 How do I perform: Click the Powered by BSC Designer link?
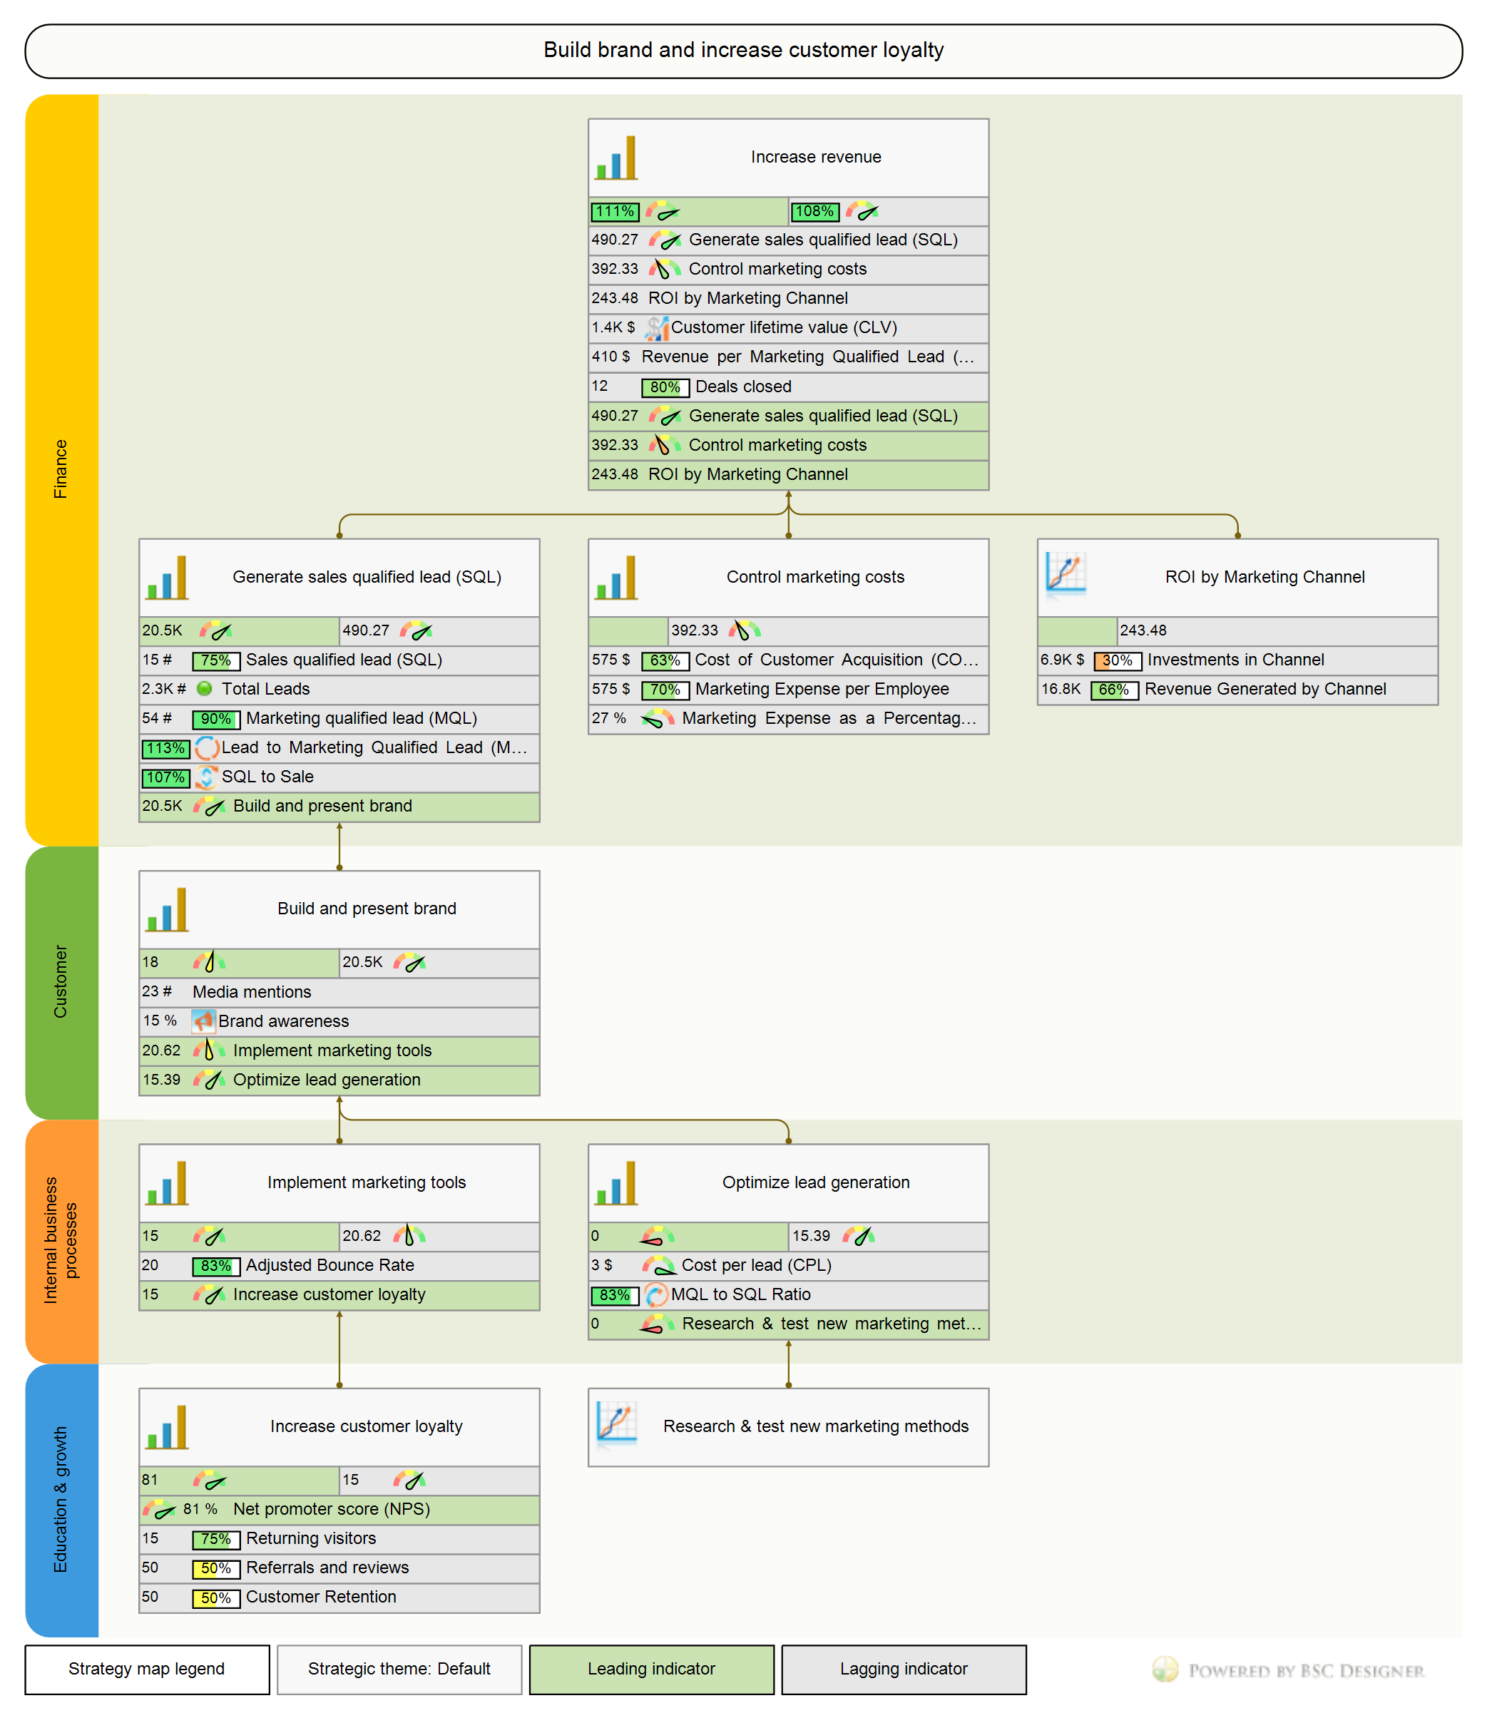(x=1307, y=1670)
